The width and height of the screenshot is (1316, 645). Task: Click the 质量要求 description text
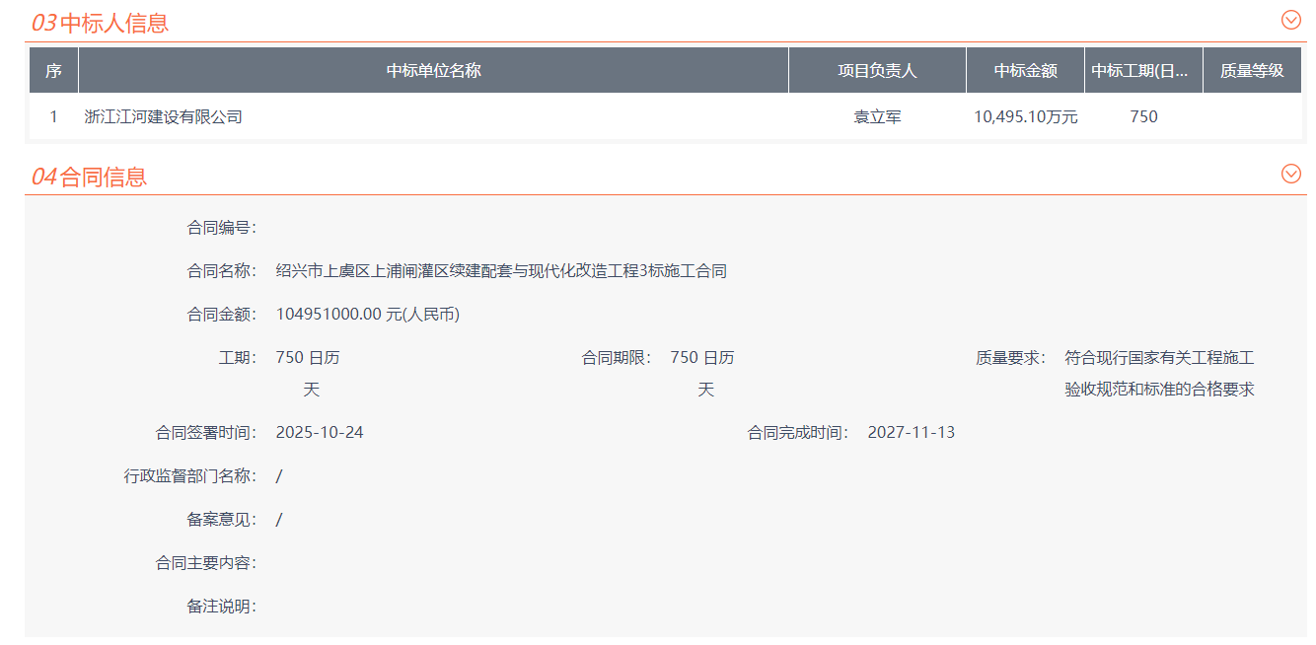(x=1159, y=374)
